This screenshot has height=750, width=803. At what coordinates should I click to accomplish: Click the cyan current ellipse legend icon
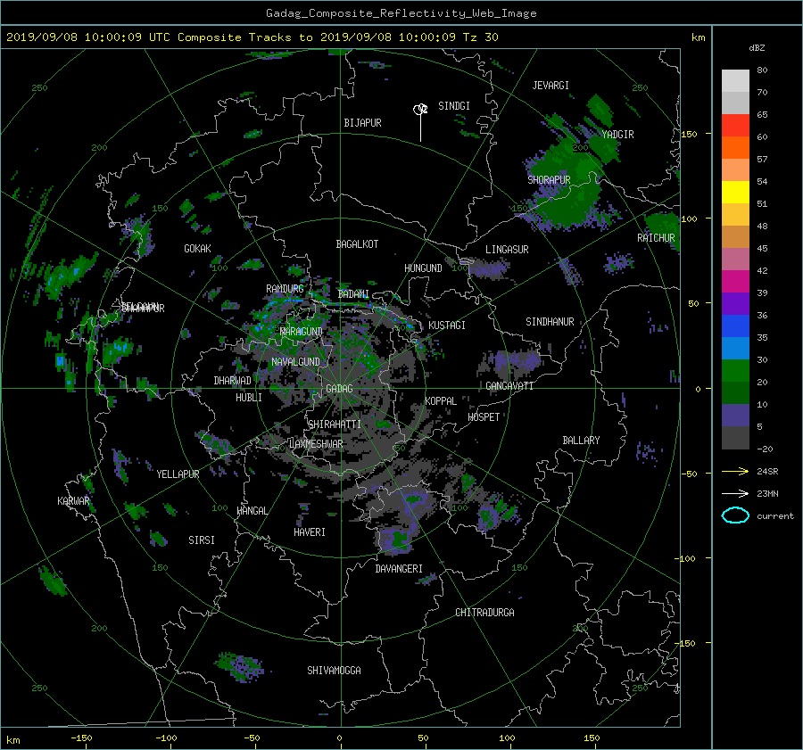pyautogui.click(x=735, y=515)
